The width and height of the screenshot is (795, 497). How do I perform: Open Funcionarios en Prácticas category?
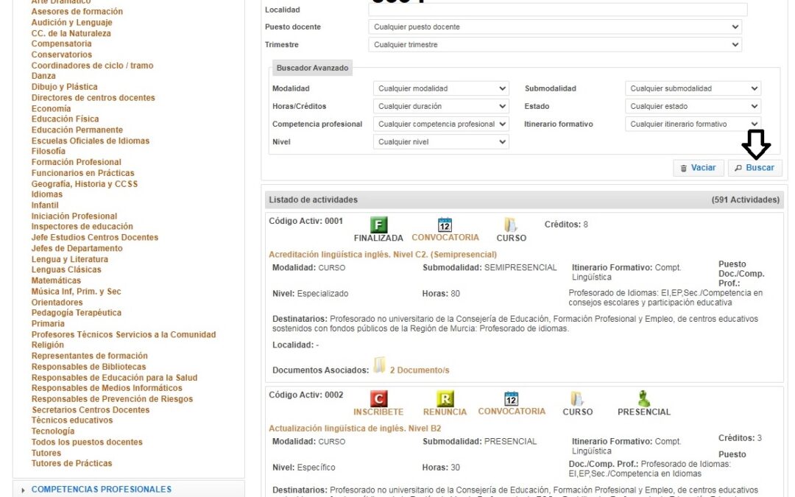tap(82, 173)
